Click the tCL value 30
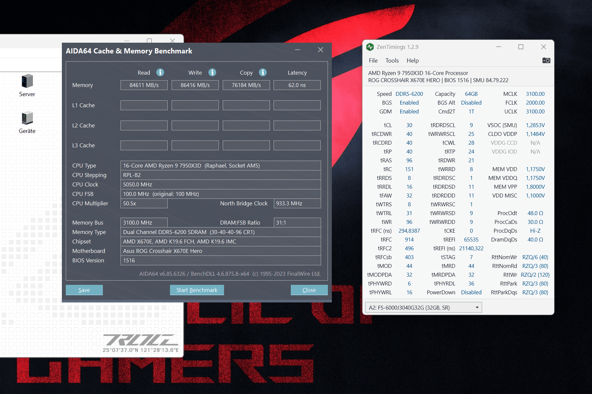The height and width of the screenshot is (394, 592). point(409,125)
